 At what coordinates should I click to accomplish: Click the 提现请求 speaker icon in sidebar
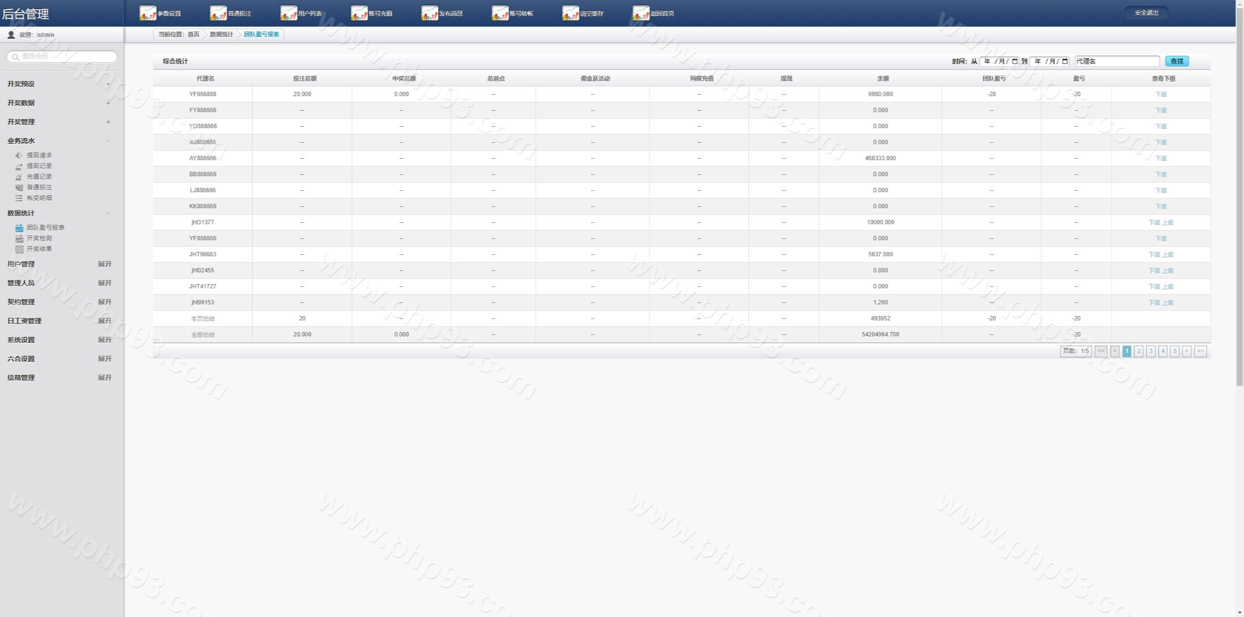[x=18, y=155]
